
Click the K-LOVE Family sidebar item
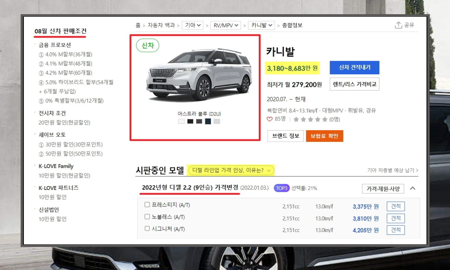pos(56,166)
